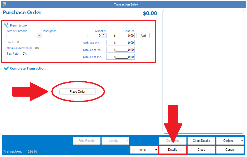The width and height of the screenshot is (247, 157).
Task: Open the Options dropdown arrow
Action: click(x=242, y=141)
